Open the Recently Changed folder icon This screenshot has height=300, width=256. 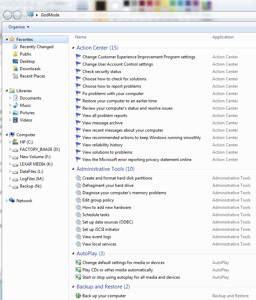click(x=15, y=47)
